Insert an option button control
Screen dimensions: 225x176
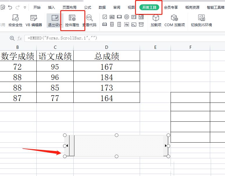[x=127, y=17]
